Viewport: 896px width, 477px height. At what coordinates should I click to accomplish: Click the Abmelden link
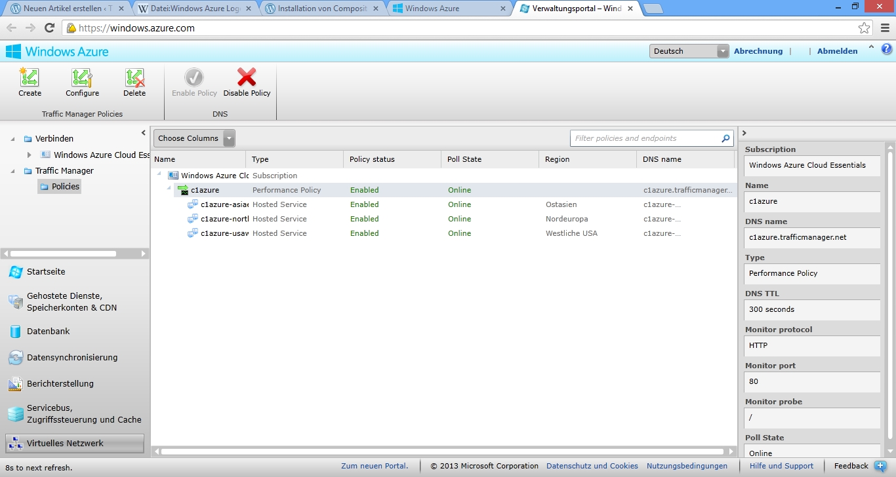point(837,51)
